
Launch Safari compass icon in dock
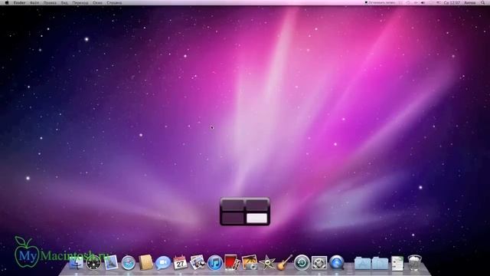click(x=128, y=263)
